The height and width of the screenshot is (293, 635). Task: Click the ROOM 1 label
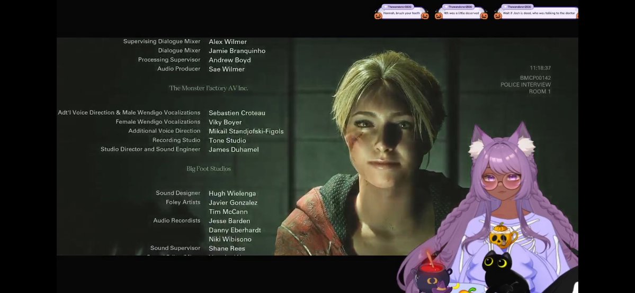tap(540, 91)
